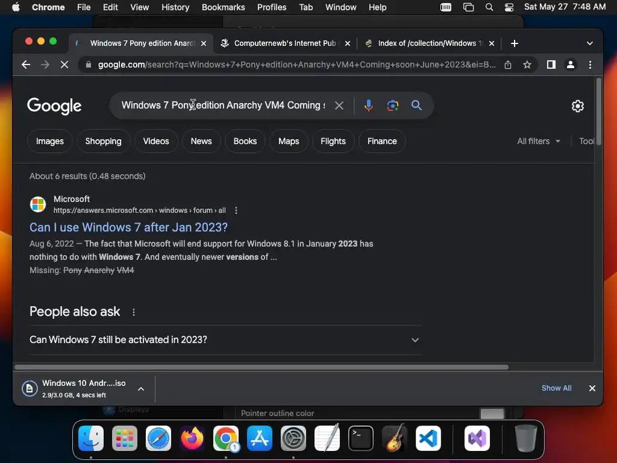Open download item options chevron

coord(141,389)
